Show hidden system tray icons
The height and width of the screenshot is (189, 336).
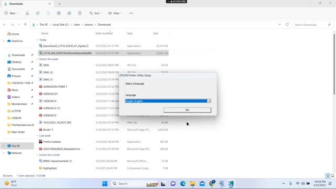click(283, 183)
